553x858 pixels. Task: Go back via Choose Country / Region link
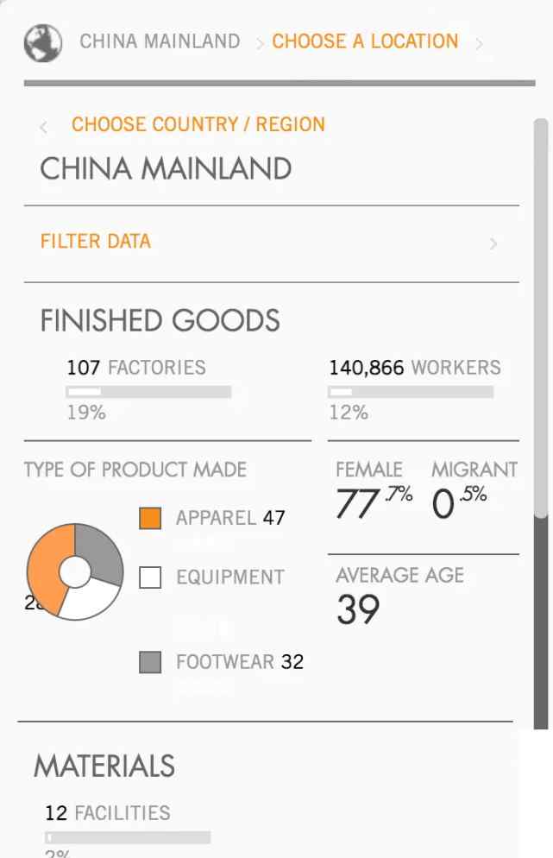(198, 125)
